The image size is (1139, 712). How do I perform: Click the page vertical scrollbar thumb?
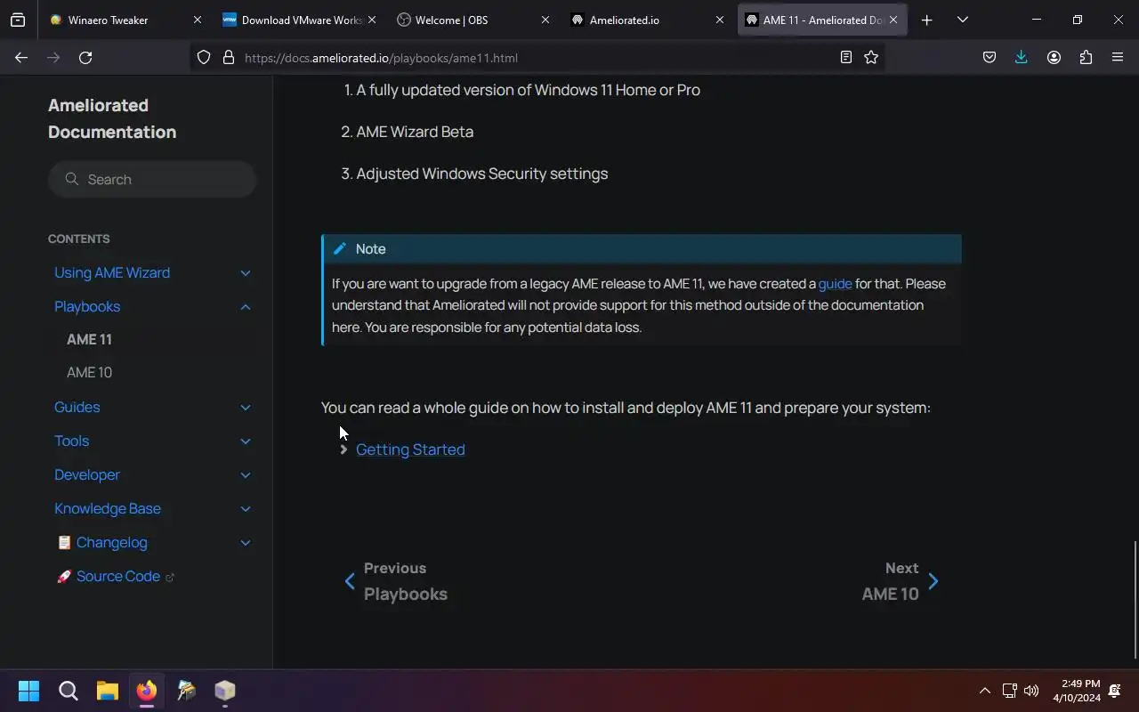pos(1135,600)
